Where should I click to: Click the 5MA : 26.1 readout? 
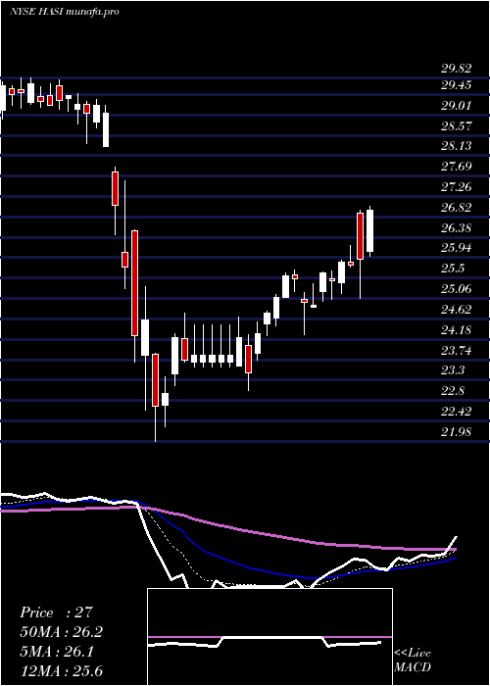(57, 653)
